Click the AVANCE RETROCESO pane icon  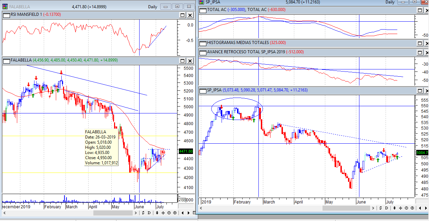[x=203, y=52]
